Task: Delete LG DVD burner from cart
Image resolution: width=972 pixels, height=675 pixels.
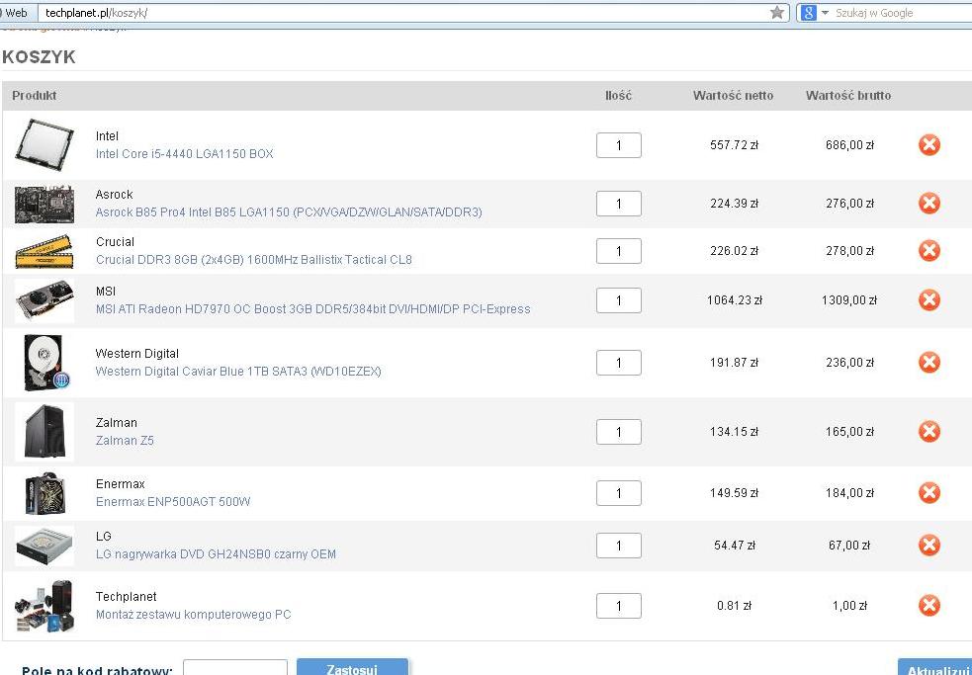Action: pyautogui.click(x=928, y=546)
